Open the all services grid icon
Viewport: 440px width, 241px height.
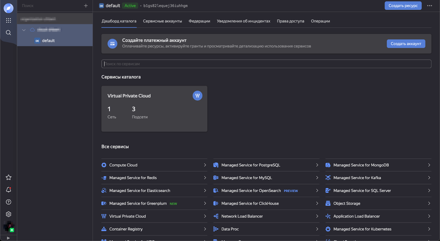click(9, 20)
